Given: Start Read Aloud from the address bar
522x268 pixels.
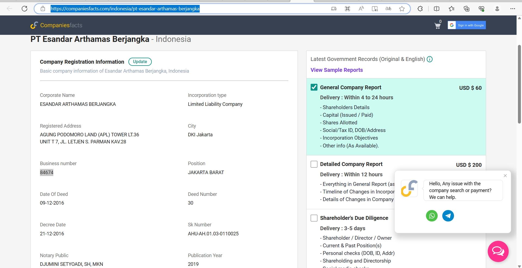Looking at the screenshot, I should (361, 9).
